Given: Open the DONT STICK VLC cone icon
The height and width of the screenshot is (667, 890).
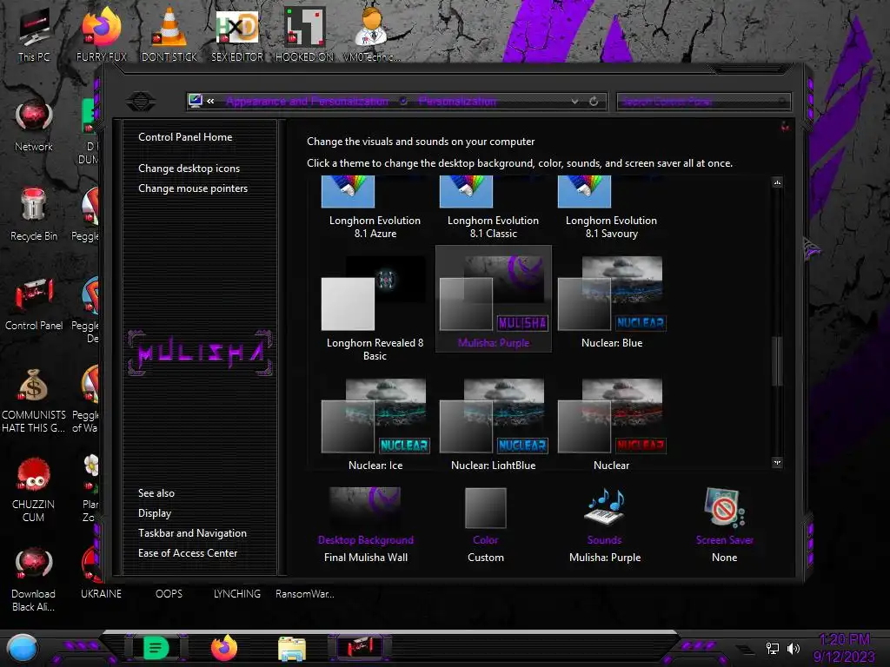Looking at the screenshot, I should point(169,34).
